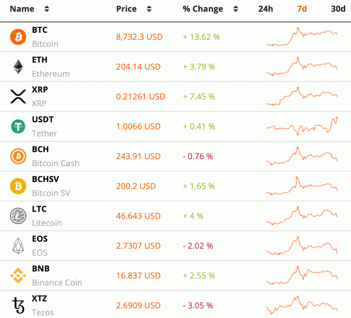Image resolution: width=351 pixels, height=318 pixels.
Task: Click the Bitcoin Cash logo icon
Action: pyautogui.click(x=18, y=156)
